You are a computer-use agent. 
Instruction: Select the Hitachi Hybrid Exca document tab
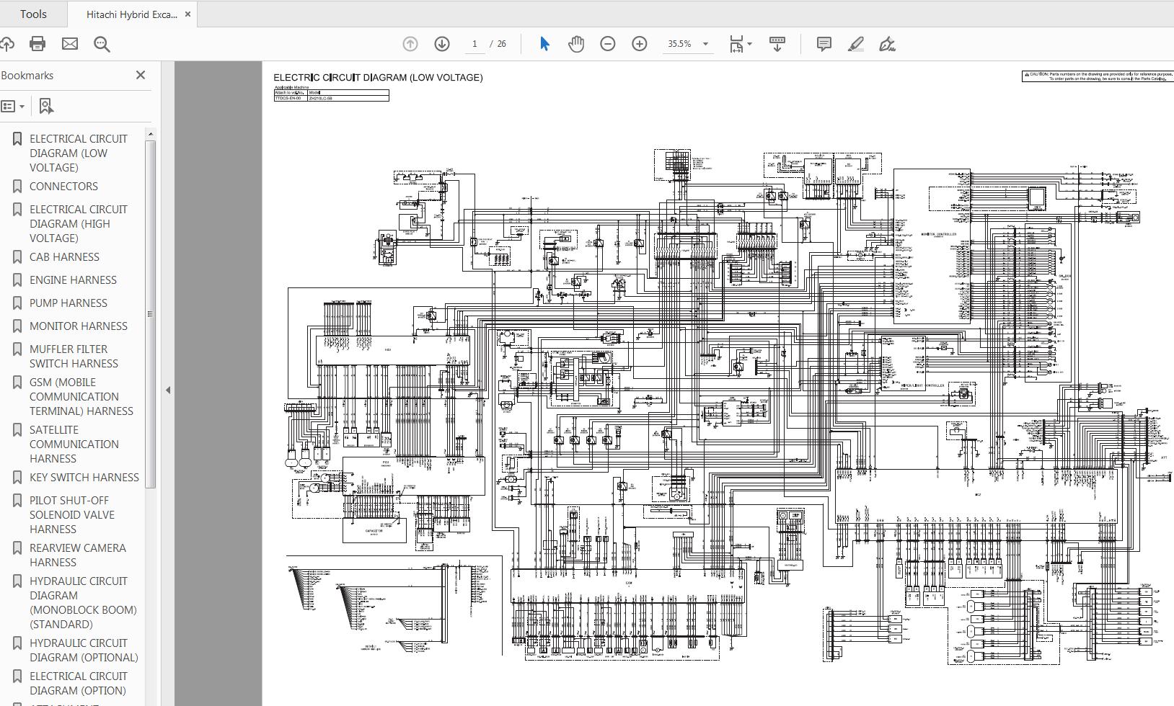click(x=130, y=13)
